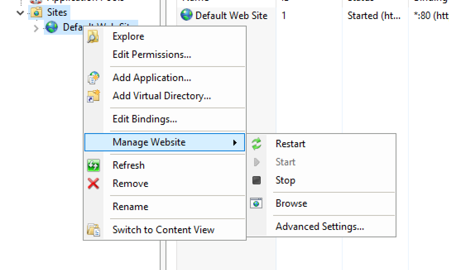Open the Manage Website submenu arrow
Screen dimensions: 449x270
coord(235,142)
